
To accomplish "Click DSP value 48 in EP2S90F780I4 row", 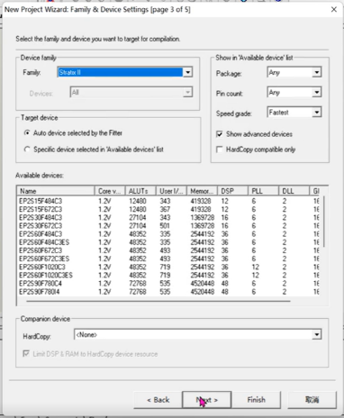I will (x=225, y=292).
